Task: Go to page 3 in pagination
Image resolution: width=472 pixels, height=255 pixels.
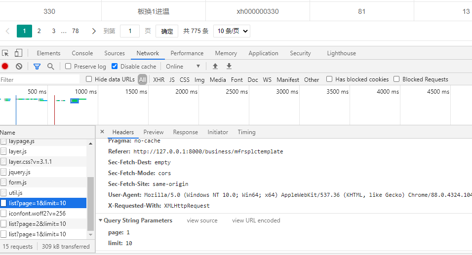Action: click(x=54, y=31)
